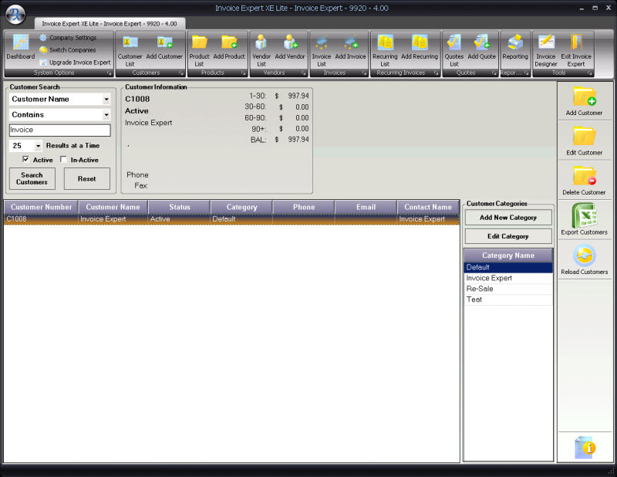
Task: Sort by Customer Name column header
Action: (x=113, y=207)
